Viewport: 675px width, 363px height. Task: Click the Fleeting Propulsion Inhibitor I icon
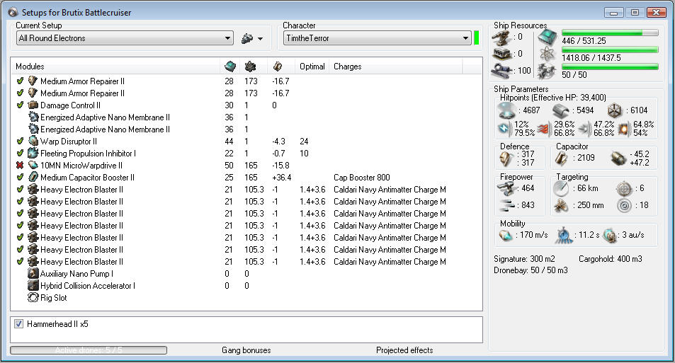(x=33, y=153)
